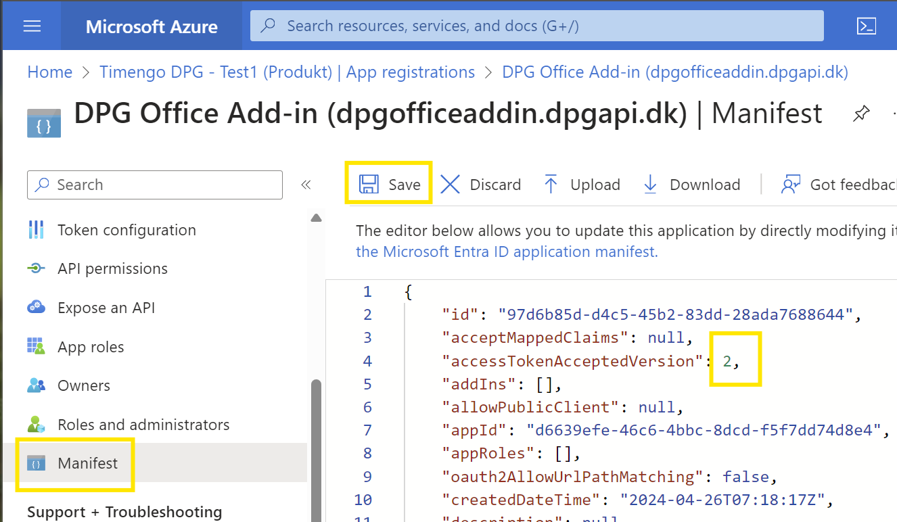
Task: Click the sidebar scroll-up arrow
Action: point(316,218)
